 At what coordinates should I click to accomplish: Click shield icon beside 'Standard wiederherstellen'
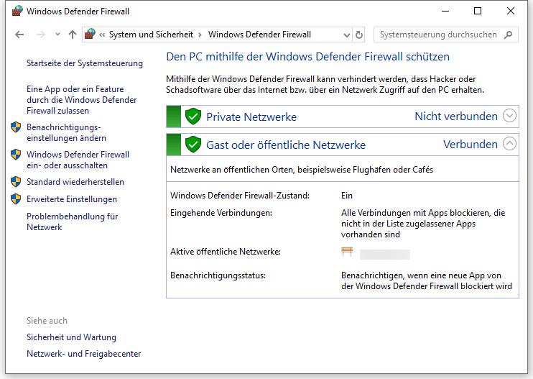pos(16,182)
